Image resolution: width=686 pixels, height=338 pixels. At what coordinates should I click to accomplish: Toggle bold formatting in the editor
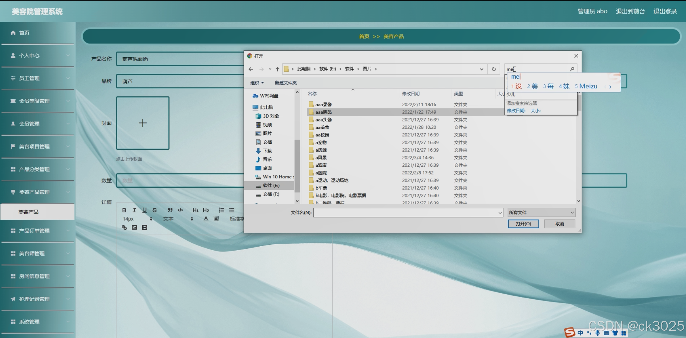(x=124, y=210)
